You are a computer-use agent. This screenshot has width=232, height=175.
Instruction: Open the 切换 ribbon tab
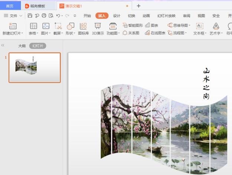pyautogui.click(x=131, y=16)
